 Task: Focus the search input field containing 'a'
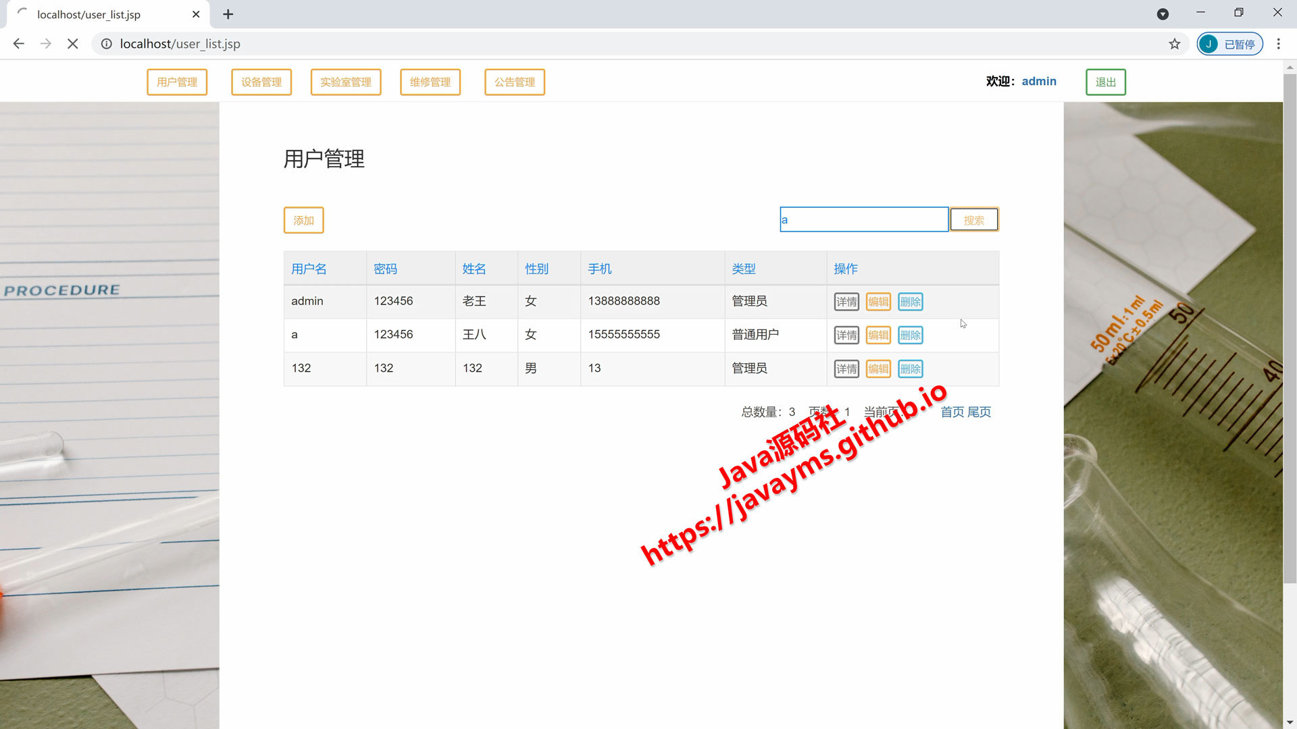click(x=864, y=219)
